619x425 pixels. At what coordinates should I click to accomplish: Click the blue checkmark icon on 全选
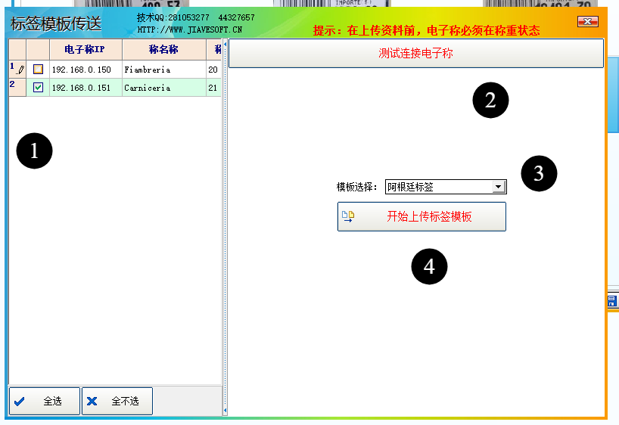(20, 402)
